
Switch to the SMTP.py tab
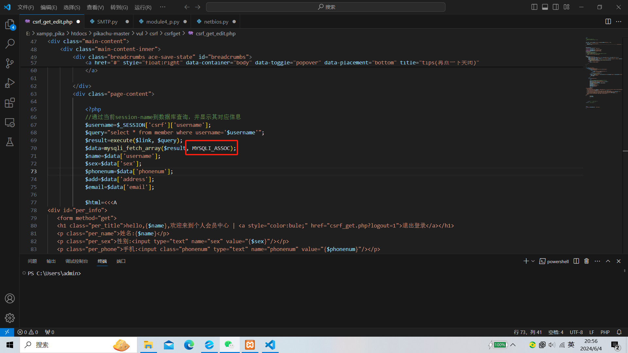click(107, 22)
